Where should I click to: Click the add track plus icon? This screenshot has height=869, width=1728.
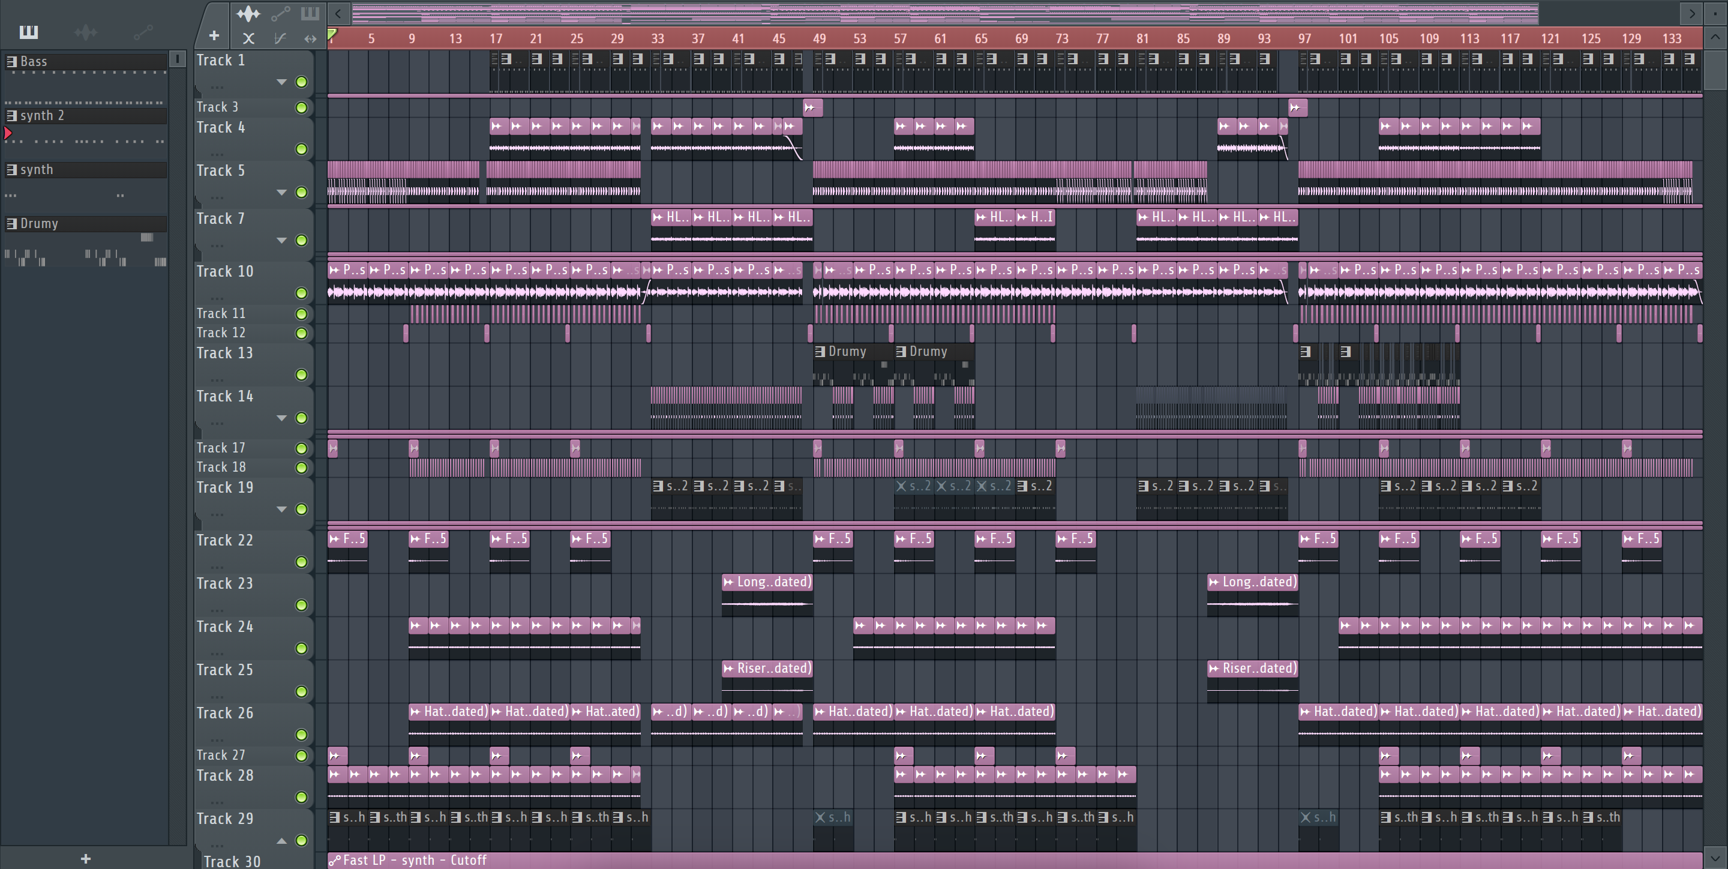[214, 35]
